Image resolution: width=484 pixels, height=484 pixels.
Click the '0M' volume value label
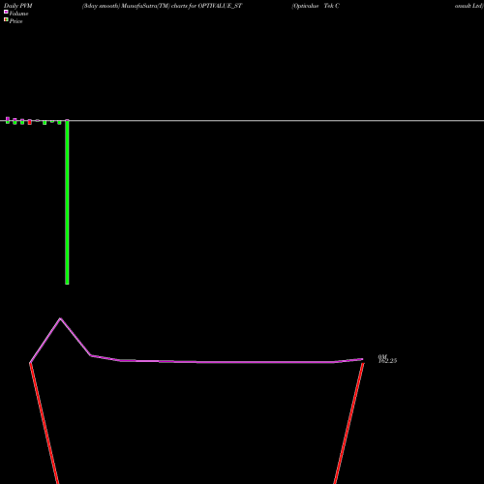point(382,357)
